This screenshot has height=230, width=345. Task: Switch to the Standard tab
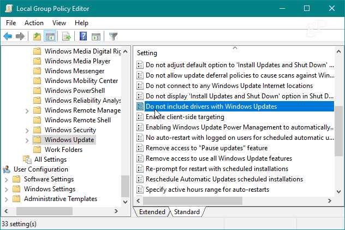coord(187,212)
